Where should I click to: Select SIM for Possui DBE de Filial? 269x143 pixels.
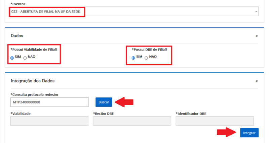pyautogui.click(x=133, y=58)
